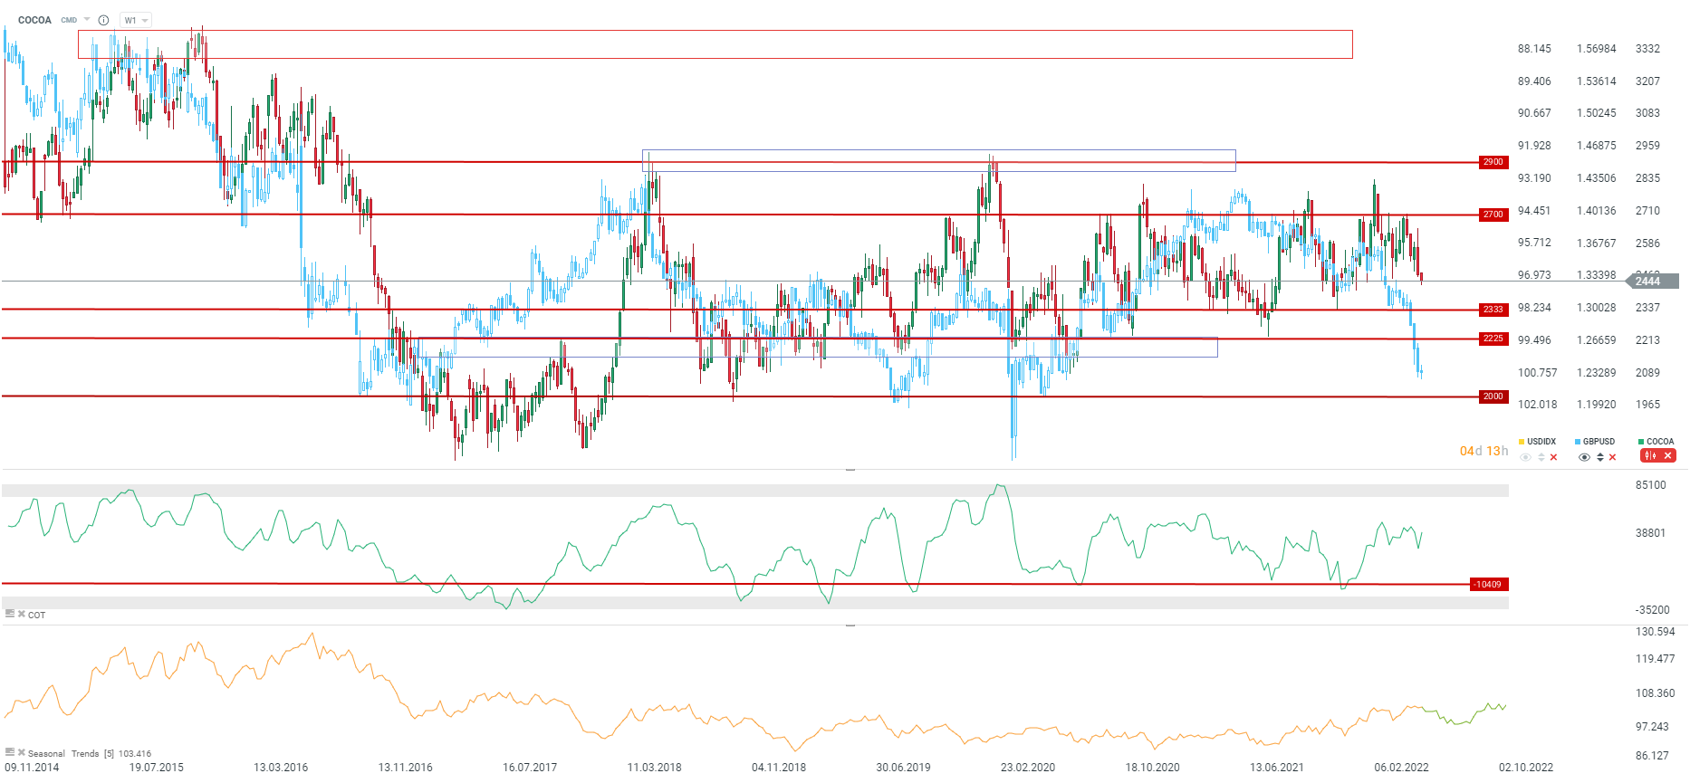Click the 06.02.2022 date on time axis
The width and height of the screenshot is (1690, 783).
click(1401, 768)
